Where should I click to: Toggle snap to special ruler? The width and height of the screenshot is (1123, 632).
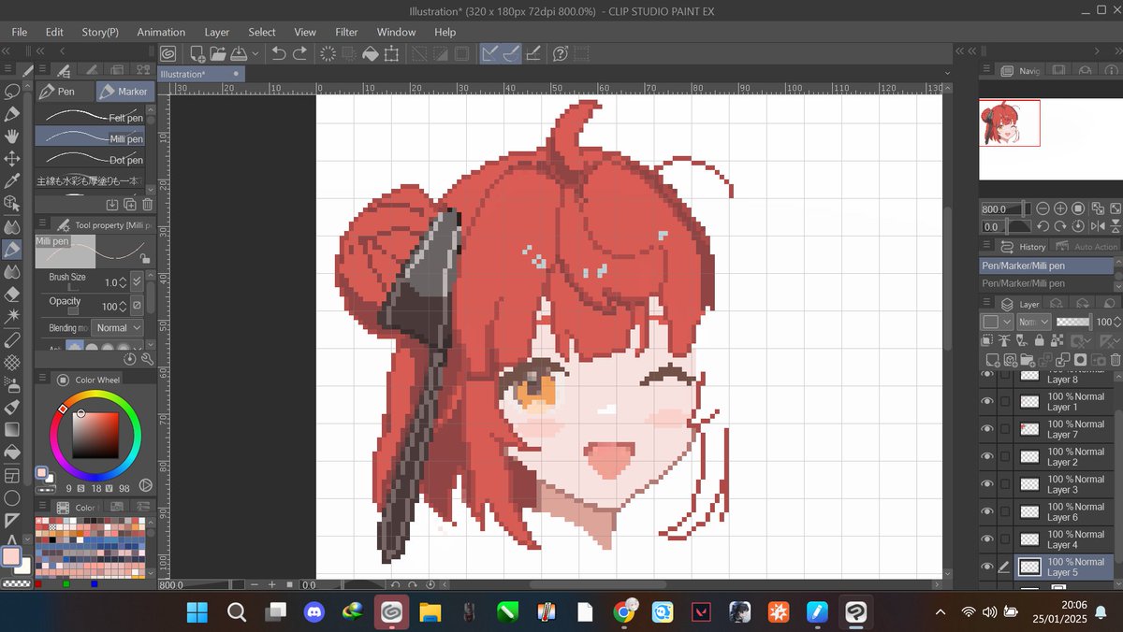click(511, 54)
